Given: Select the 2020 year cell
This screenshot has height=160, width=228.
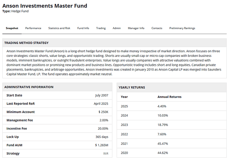Looking at the screenshot, I should [x=124, y=153].
